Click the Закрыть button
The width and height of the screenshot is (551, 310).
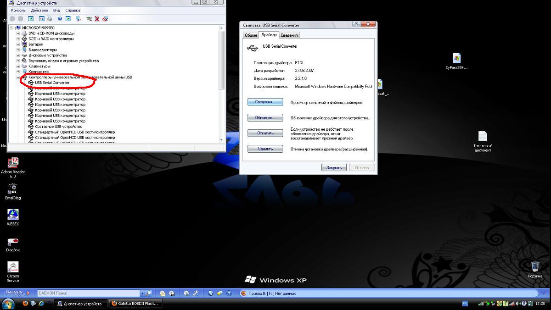pos(334,168)
